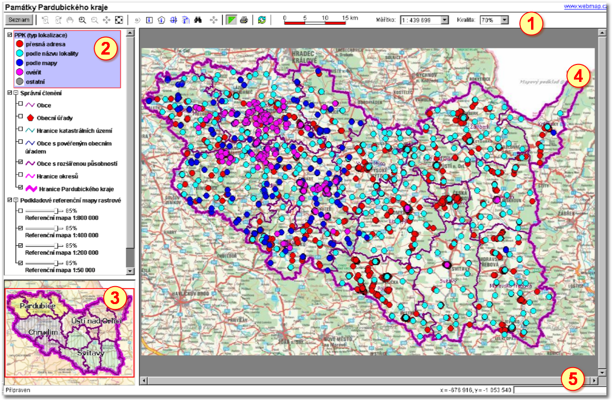This screenshot has height=402, width=613.
Task: Click the house info search icon
Action: point(161,20)
